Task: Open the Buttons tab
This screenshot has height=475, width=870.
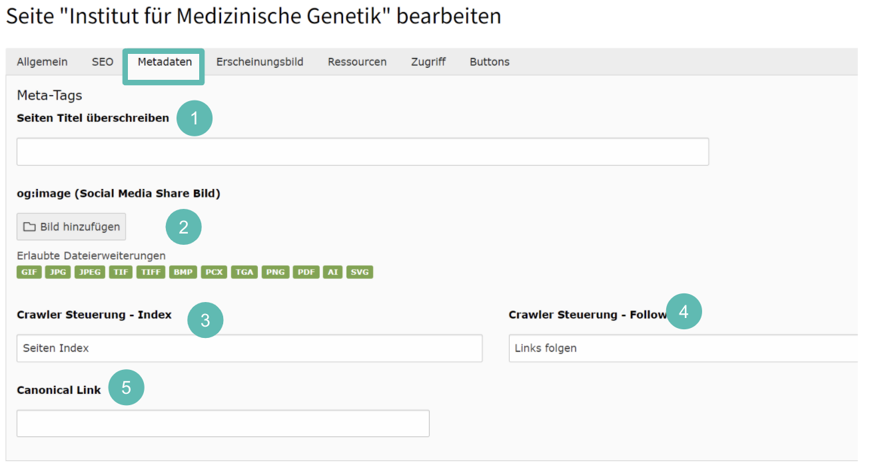Action: [x=490, y=62]
